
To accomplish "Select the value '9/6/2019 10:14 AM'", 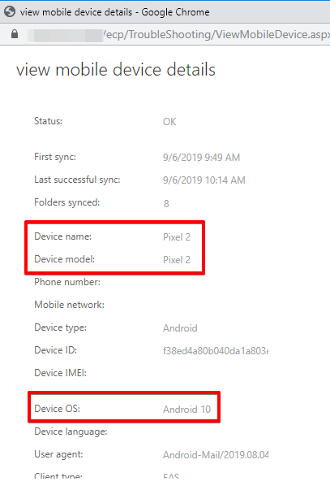I will [x=204, y=180].
